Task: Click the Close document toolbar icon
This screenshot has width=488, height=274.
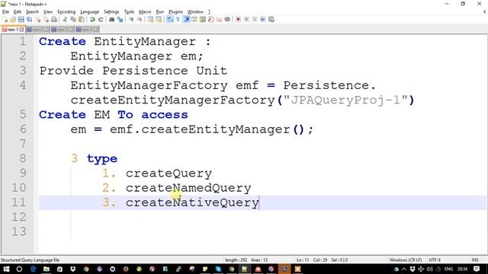Action: [x=38, y=20]
